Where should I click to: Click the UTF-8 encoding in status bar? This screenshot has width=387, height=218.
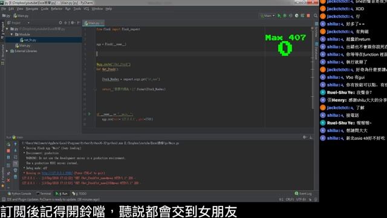(x=301, y=199)
